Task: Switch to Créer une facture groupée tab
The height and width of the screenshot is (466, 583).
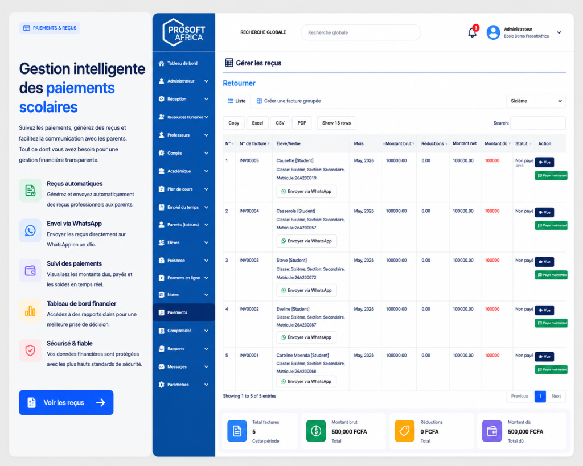Action: pyautogui.click(x=289, y=101)
